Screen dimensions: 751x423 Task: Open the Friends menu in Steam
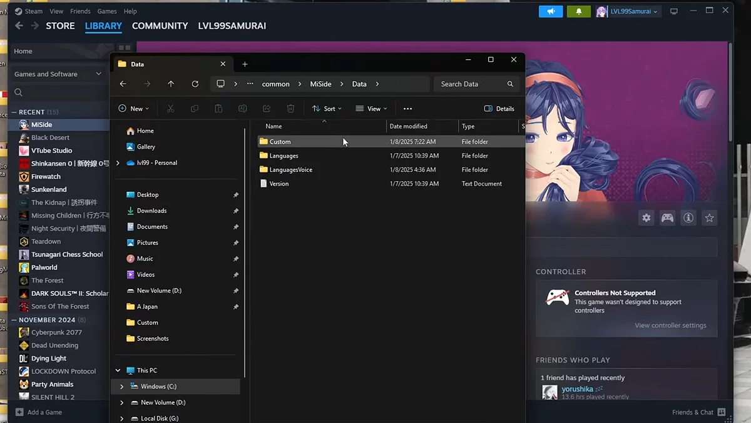(80, 11)
